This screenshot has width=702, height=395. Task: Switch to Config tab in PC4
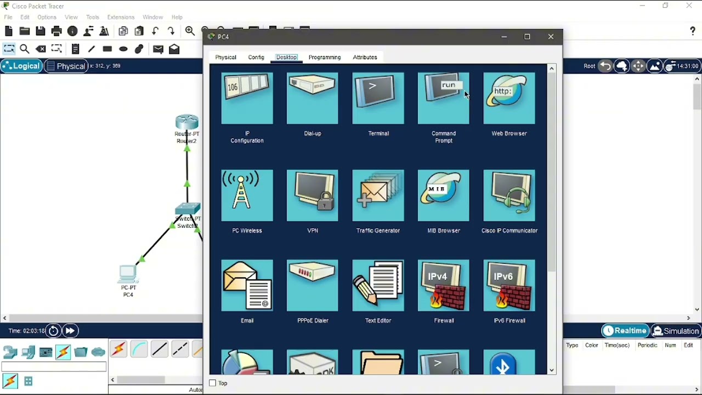pos(256,57)
